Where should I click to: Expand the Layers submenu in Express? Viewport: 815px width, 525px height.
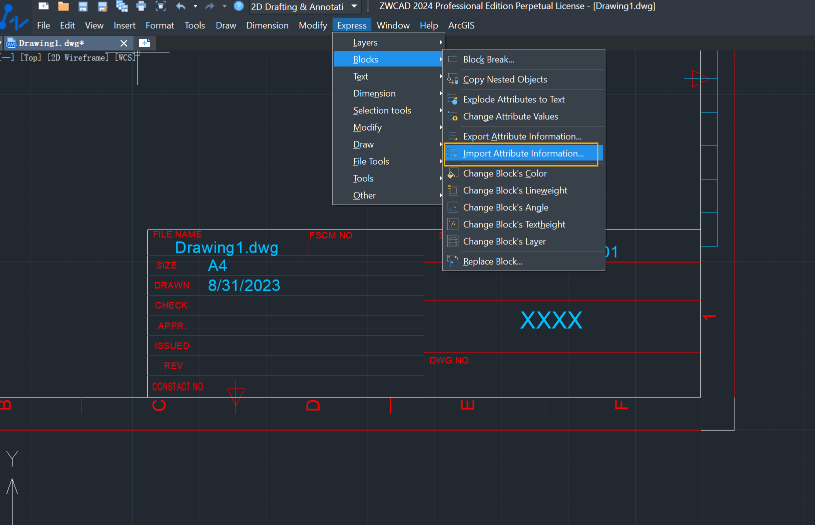point(388,42)
